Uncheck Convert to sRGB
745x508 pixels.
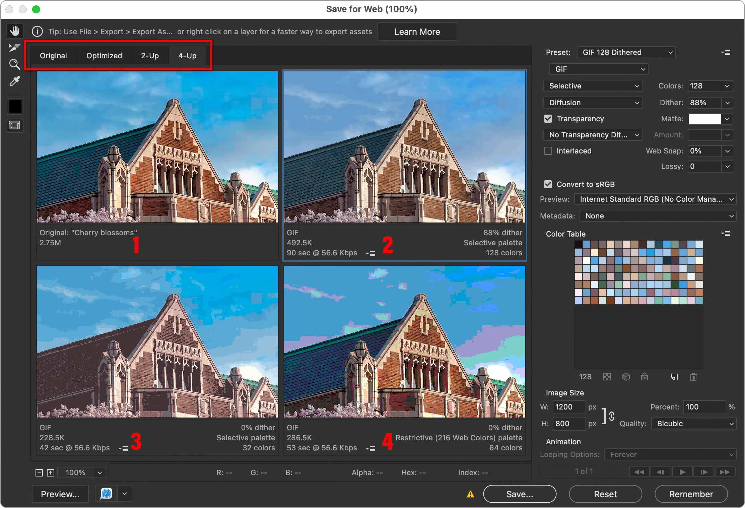(548, 184)
